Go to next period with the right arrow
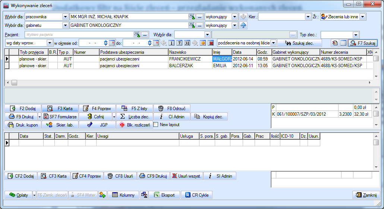Viewport: 384px width, 209px height. tap(195, 43)
